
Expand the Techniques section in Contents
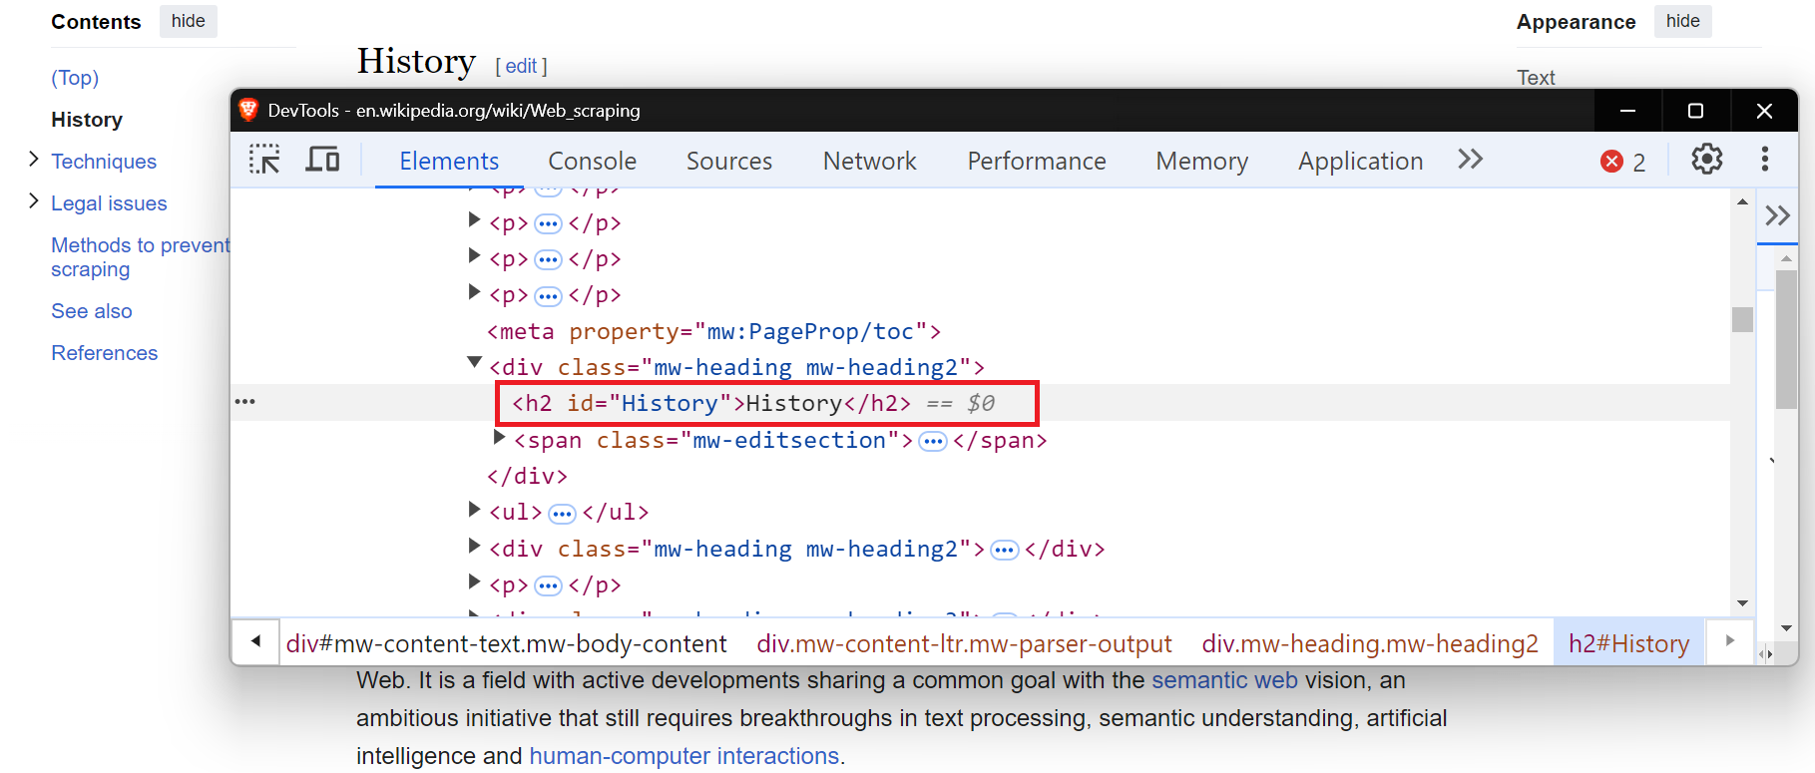[33, 161]
